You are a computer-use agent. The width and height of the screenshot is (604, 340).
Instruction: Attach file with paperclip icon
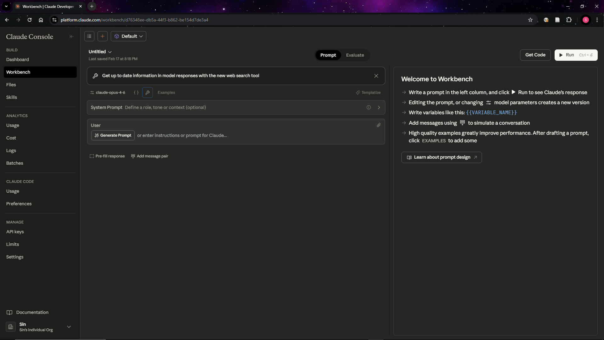tap(378, 125)
